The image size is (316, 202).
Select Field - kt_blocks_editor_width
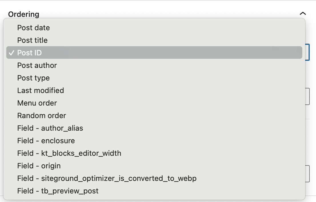click(x=154, y=153)
